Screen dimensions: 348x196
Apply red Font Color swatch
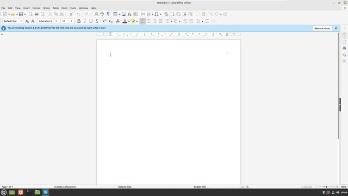click(125, 21)
